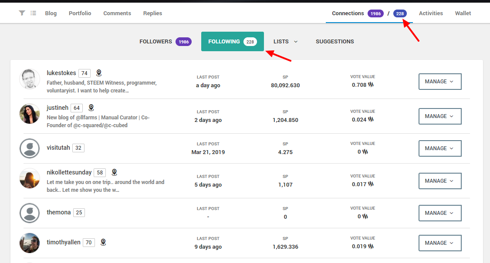Switch to the Followers tab
The width and height of the screenshot is (490, 263).
tap(165, 42)
